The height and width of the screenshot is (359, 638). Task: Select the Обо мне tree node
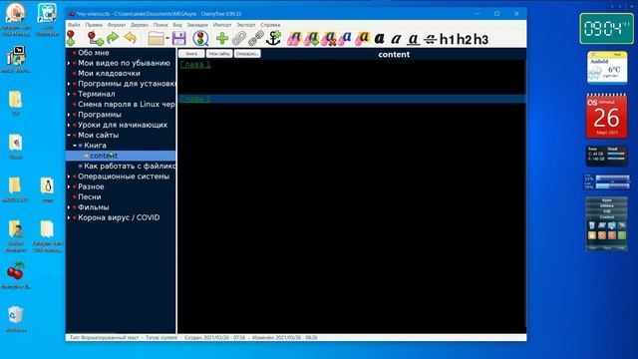93,53
